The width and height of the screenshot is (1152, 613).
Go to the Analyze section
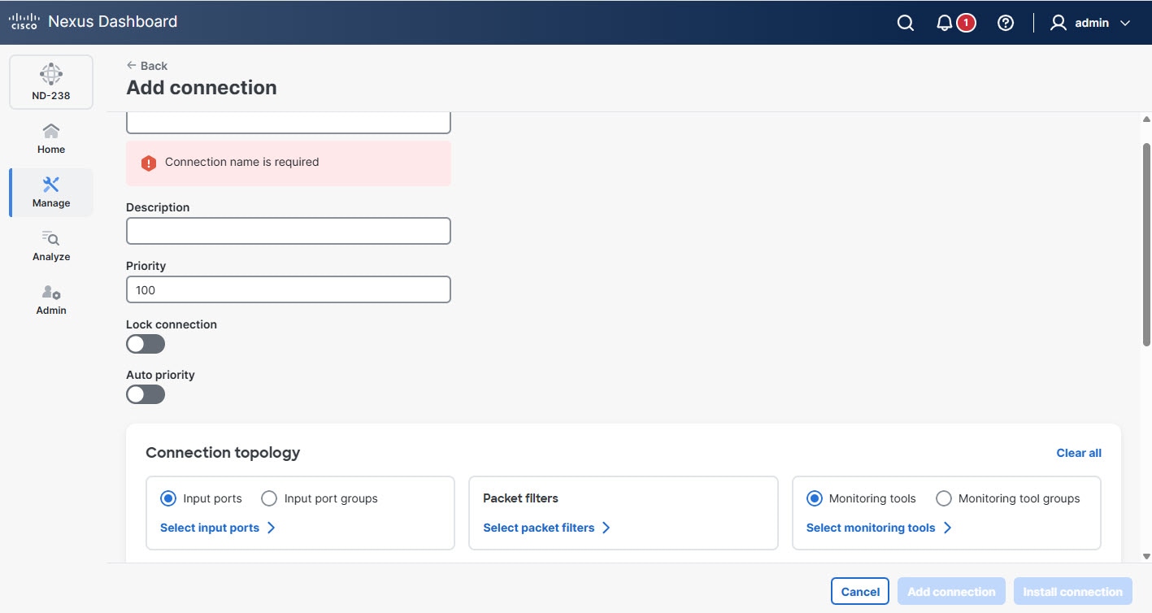pos(50,245)
